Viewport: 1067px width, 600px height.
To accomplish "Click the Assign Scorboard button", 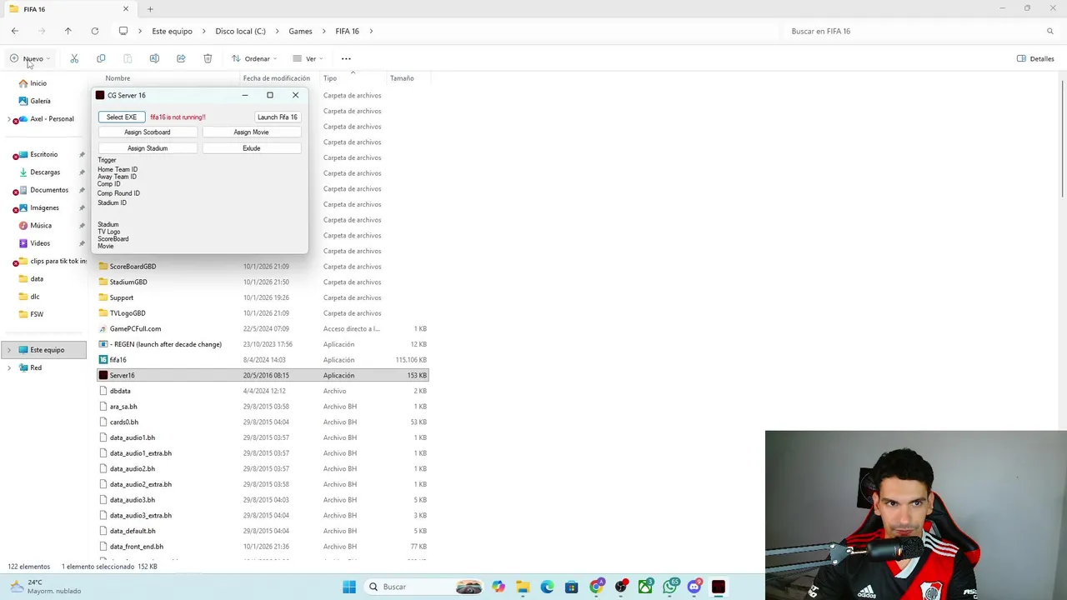I will [148, 132].
